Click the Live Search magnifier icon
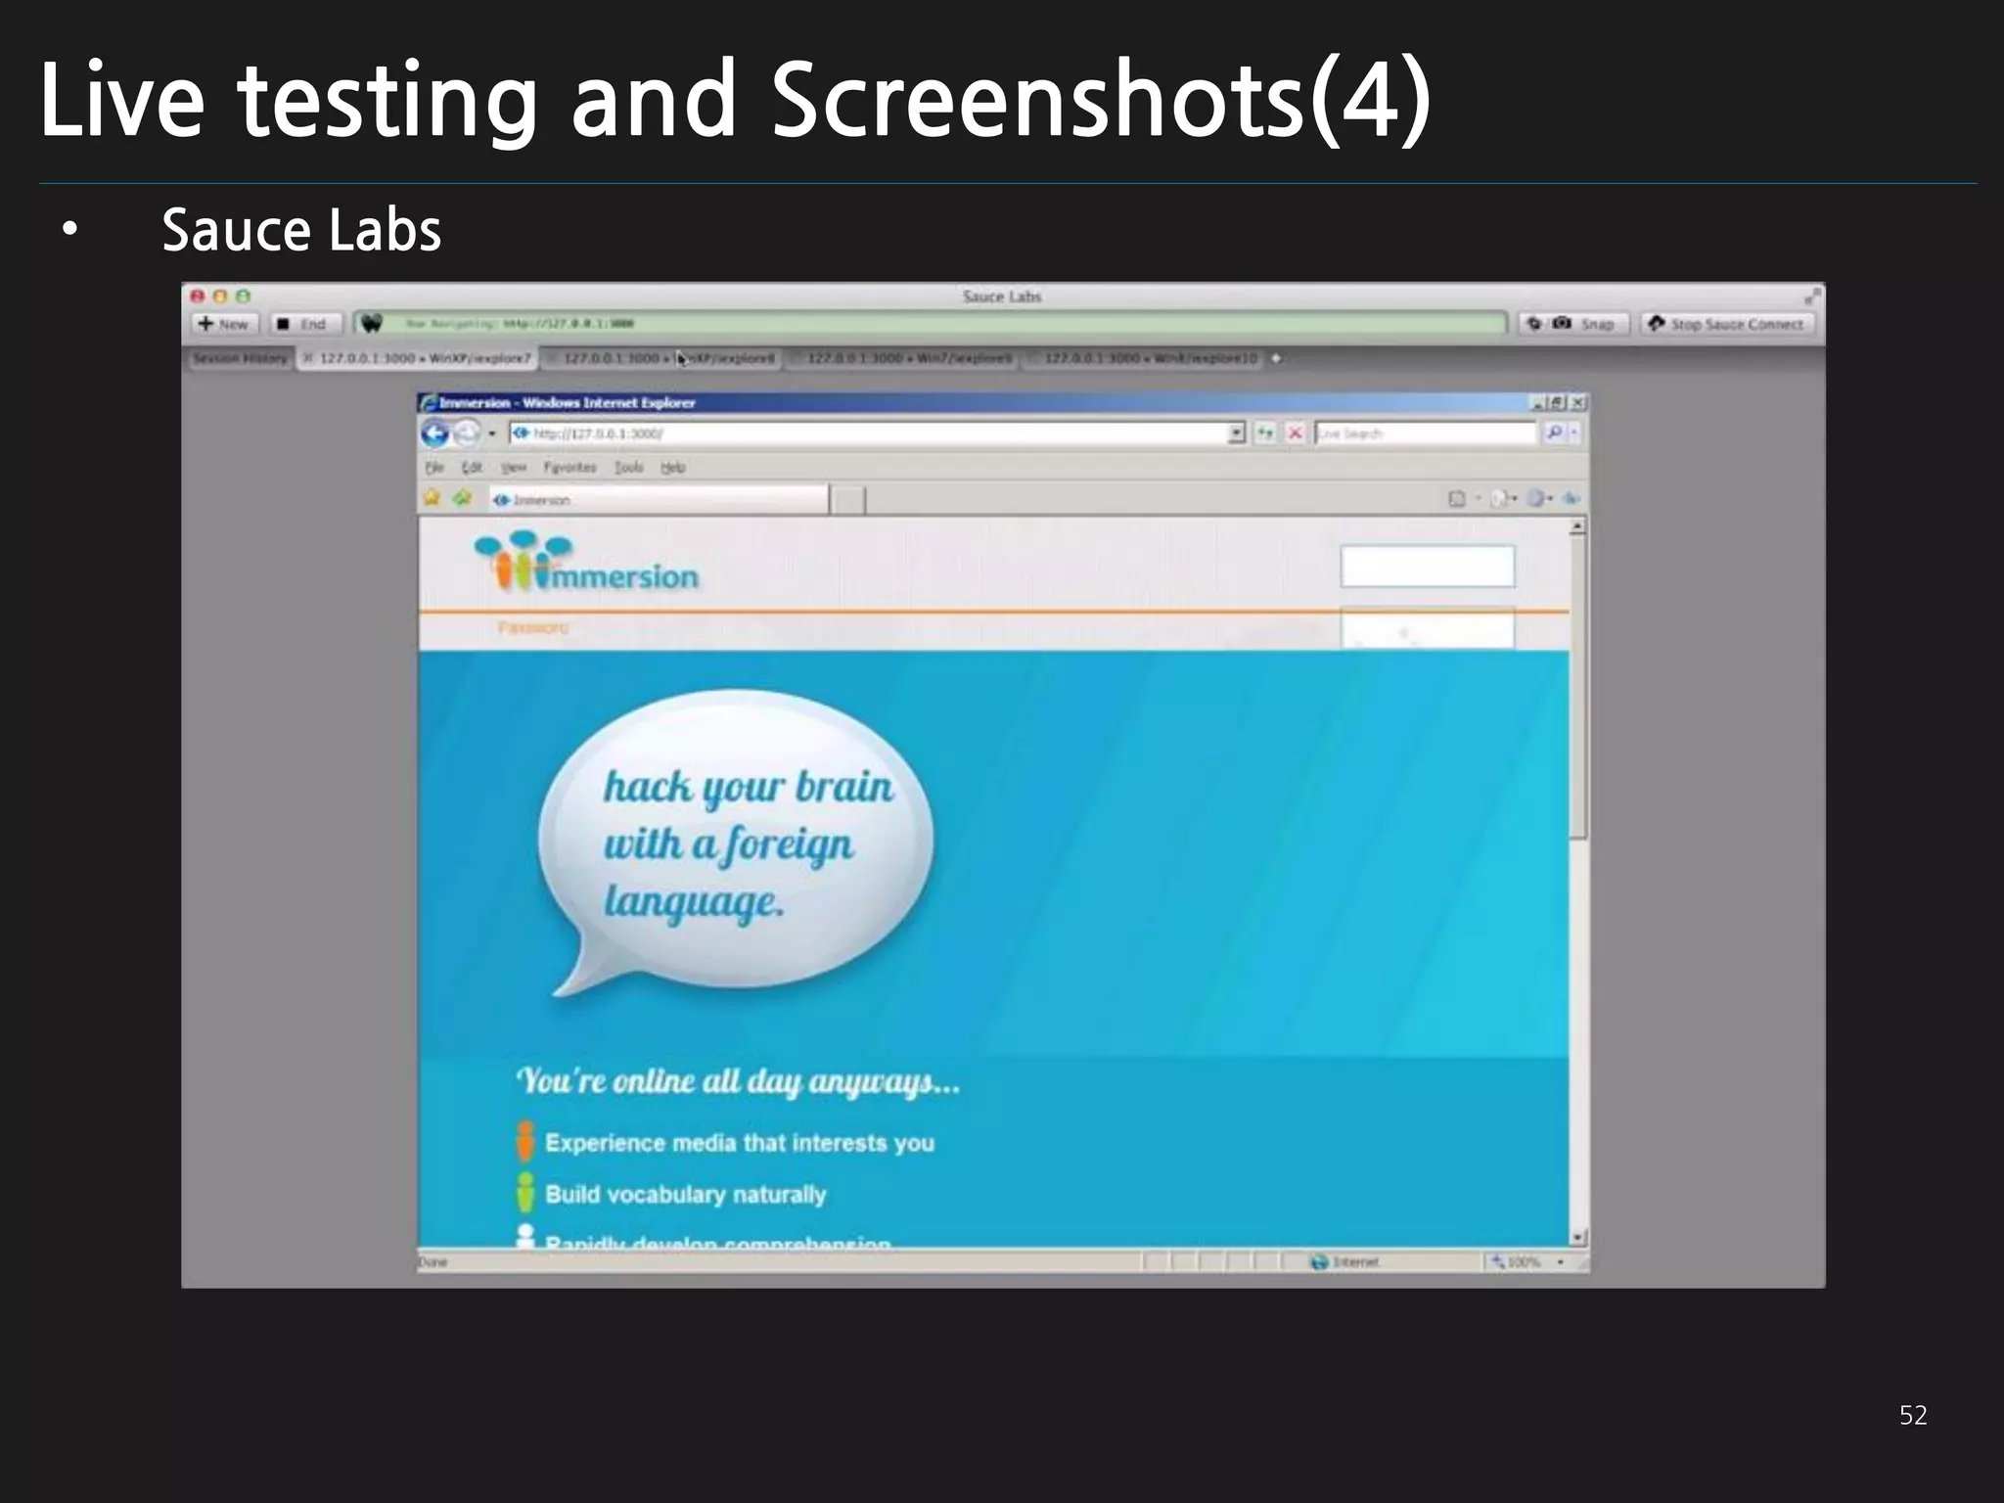Viewport: 2004px width, 1503px height. (1553, 433)
